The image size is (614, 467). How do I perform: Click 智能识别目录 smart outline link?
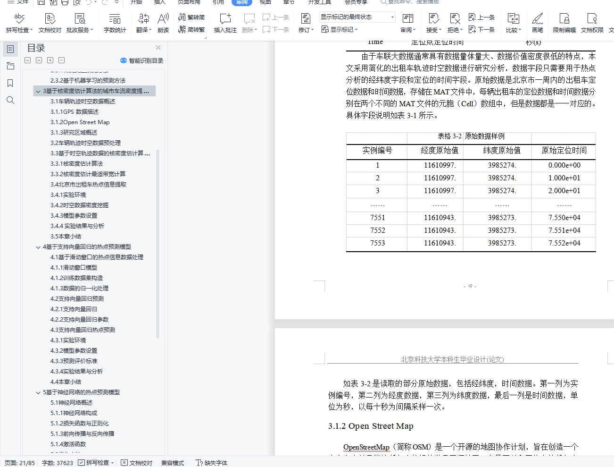pyautogui.click(x=142, y=60)
